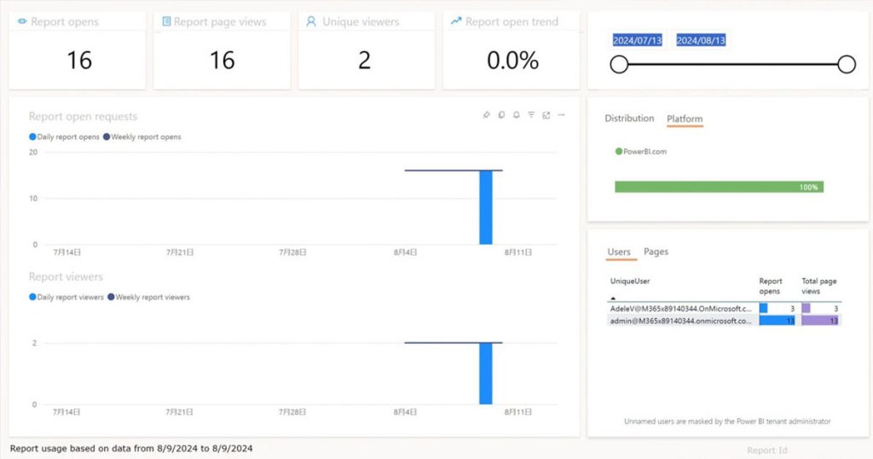This screenshot has width=873, height=459.
Task: Click the Report open trend icon
Action: coord(456,21)
